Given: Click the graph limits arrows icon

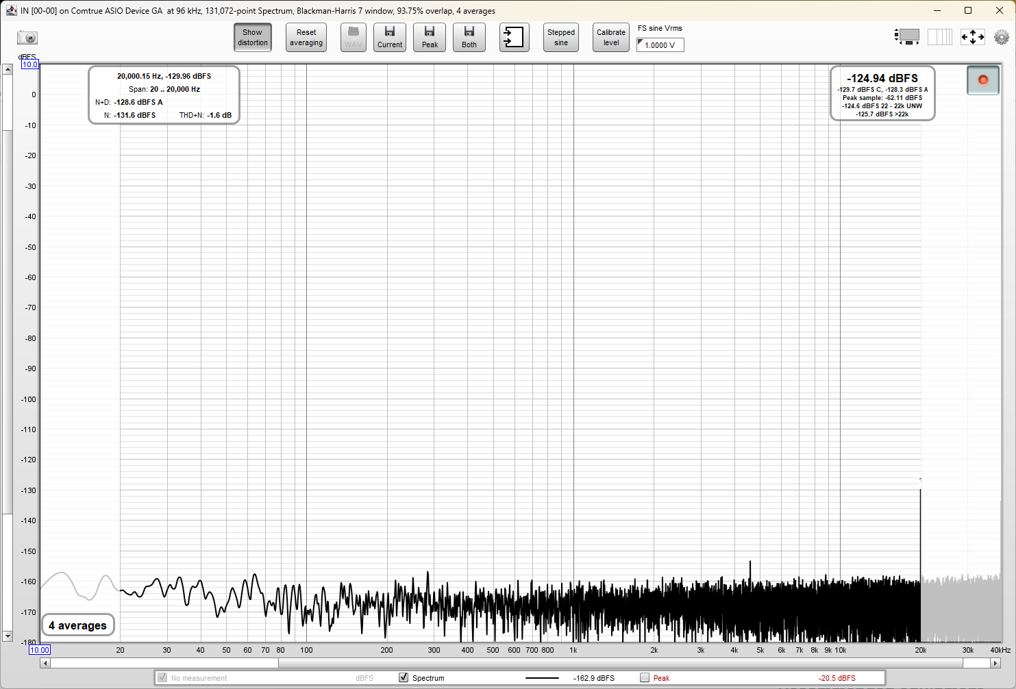Looking at the screenshot, I should point(973,37).
